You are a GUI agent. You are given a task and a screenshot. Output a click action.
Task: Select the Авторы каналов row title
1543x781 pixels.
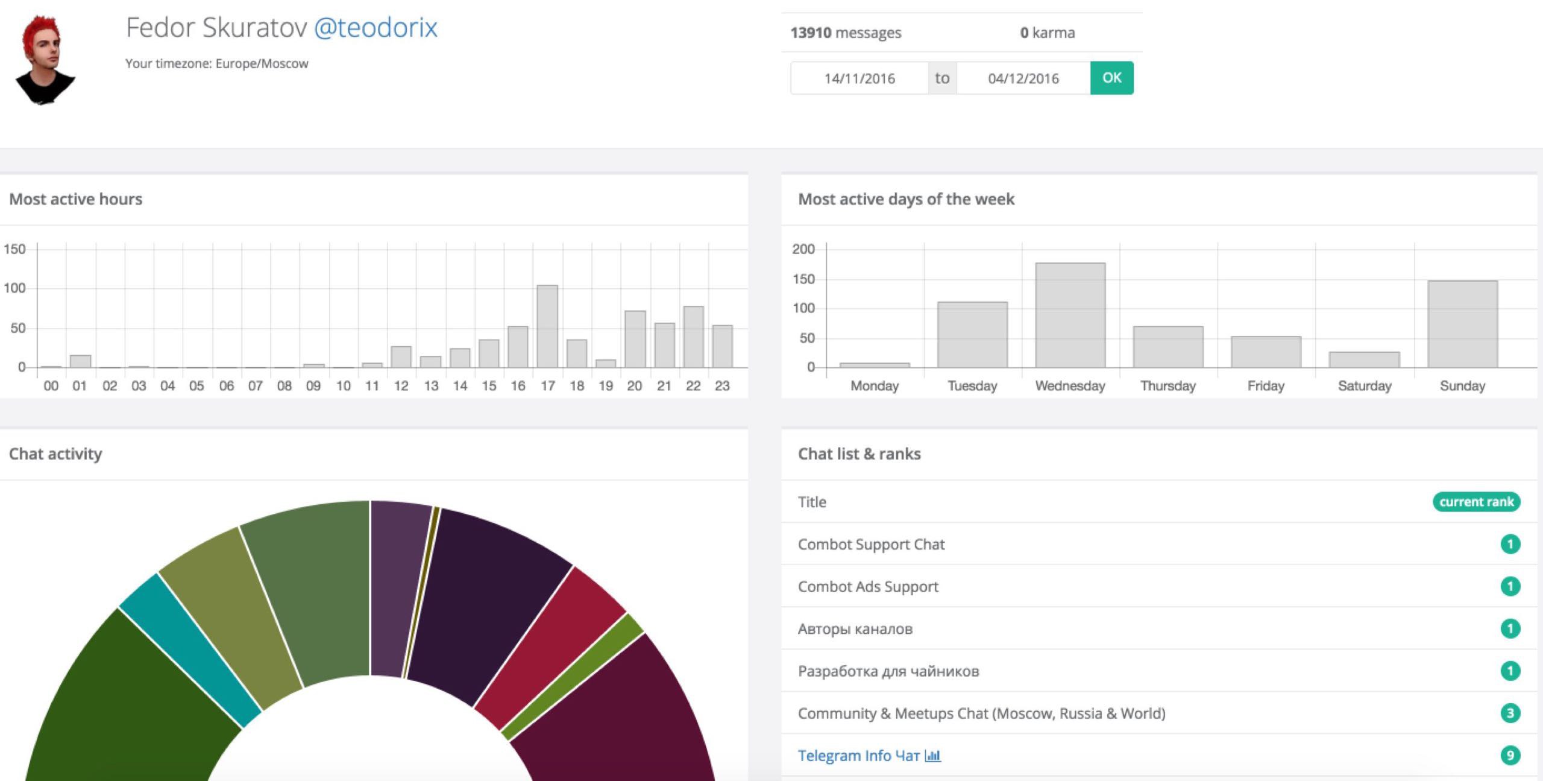855,628
